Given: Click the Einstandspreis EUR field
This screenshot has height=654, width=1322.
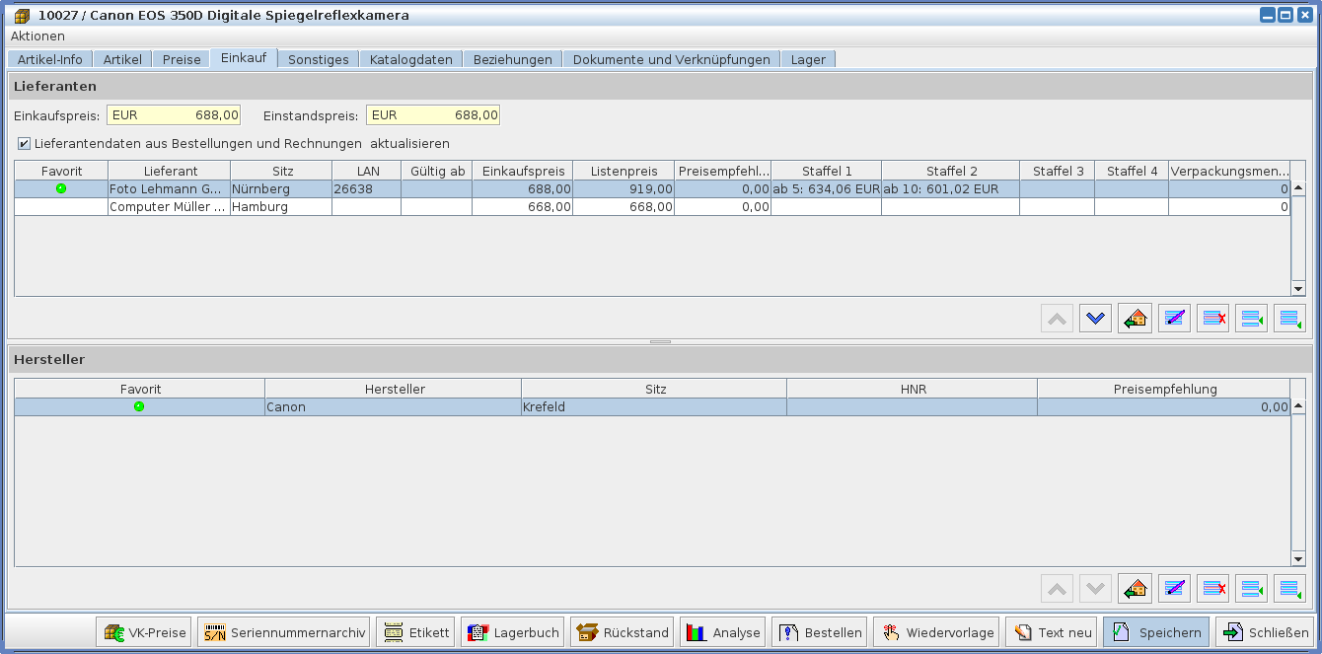Looking at the screenshot, I should point(433,115).
